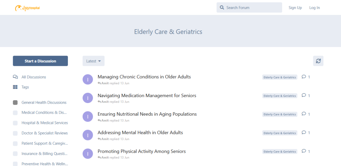Click reply count icon for Managing Chronic Conditions

pos(304,77)
